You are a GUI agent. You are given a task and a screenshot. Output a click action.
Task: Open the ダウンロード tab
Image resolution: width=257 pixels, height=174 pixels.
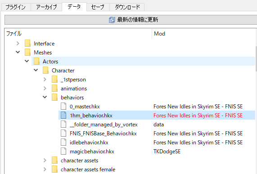(127, 7)
